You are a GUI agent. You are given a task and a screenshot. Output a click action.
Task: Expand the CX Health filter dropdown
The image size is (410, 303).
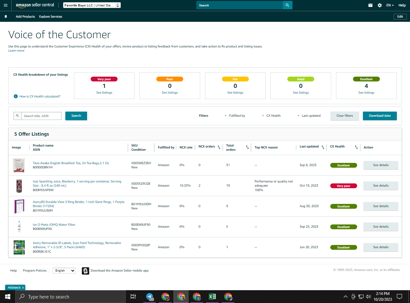click(271, 116)
